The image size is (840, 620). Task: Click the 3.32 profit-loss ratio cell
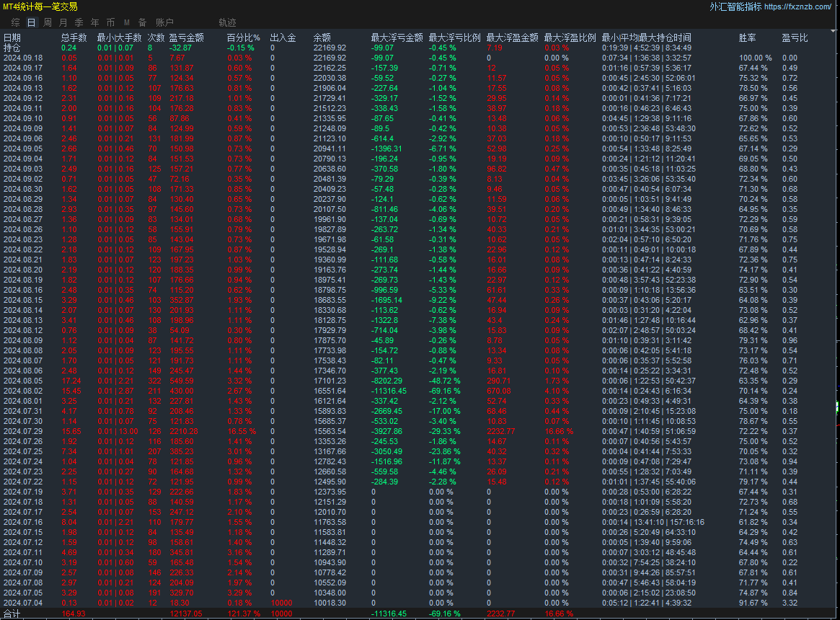point(790,603)
